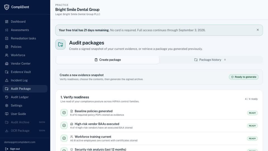Click the Policies document icon
Image resolution: width=268 pixels, height=151 pixels.
tap(7, 47)
